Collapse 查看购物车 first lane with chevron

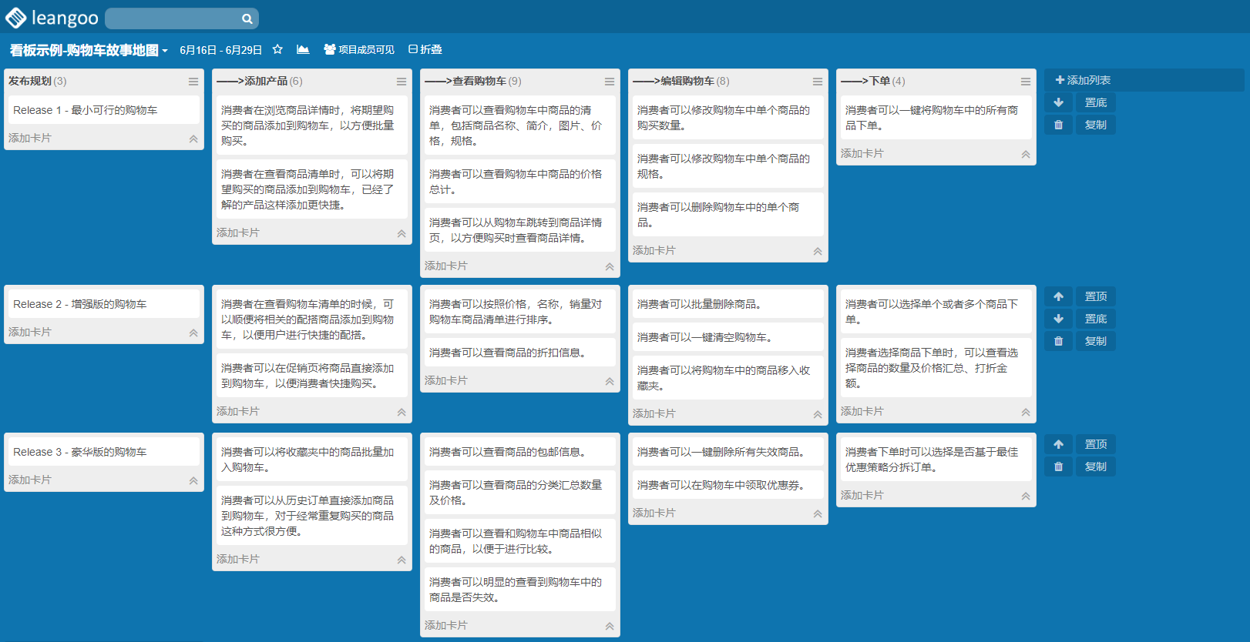click(610, 266)
